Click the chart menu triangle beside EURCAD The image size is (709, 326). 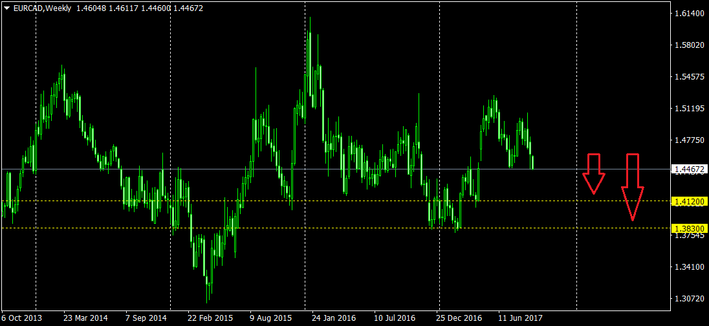tap(6, 8)
